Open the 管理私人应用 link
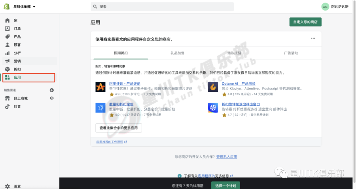This screenshot has width=356, height=189. 227,157
